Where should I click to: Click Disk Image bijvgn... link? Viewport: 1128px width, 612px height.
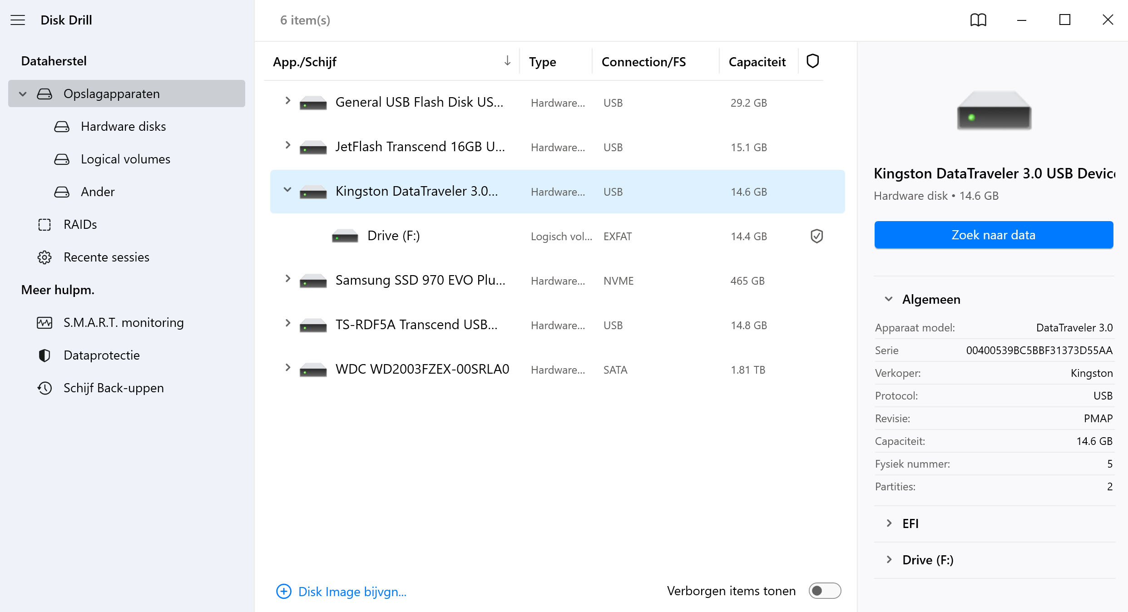[352, 592]
